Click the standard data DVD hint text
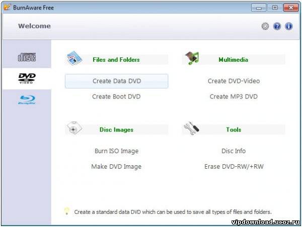The width and height of the screenshot is (302, 227). [173, 212]
